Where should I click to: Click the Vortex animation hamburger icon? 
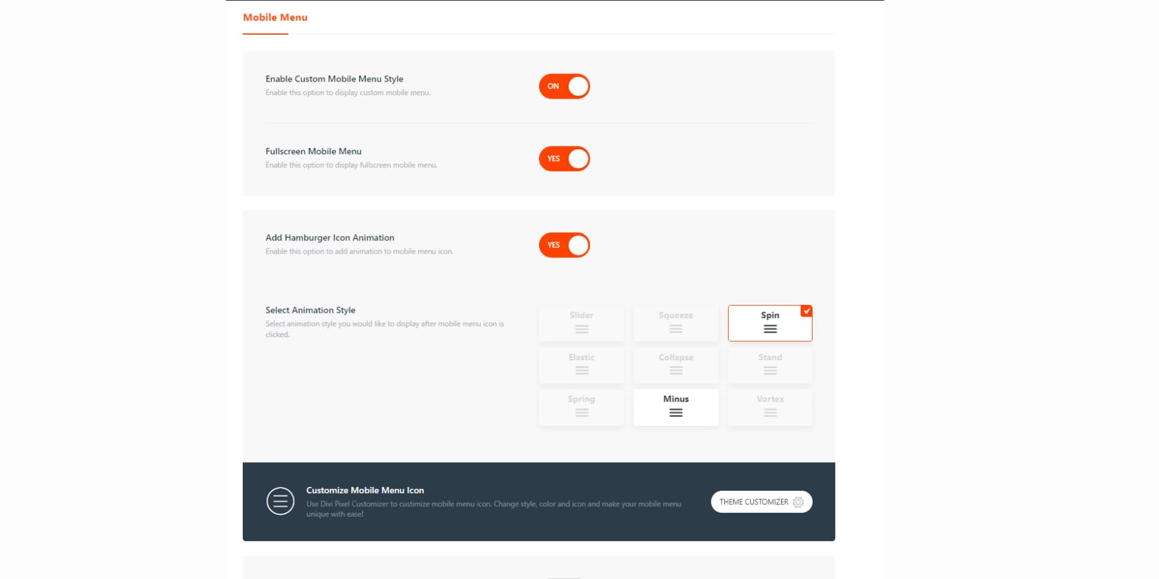click(x=769, y=412)
